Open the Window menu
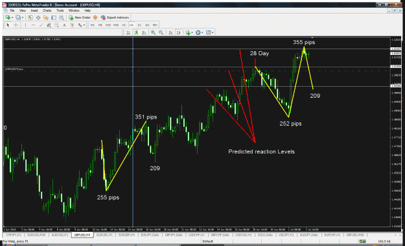The height and width of the screenshot is (246, 405). tap(74, 10)
